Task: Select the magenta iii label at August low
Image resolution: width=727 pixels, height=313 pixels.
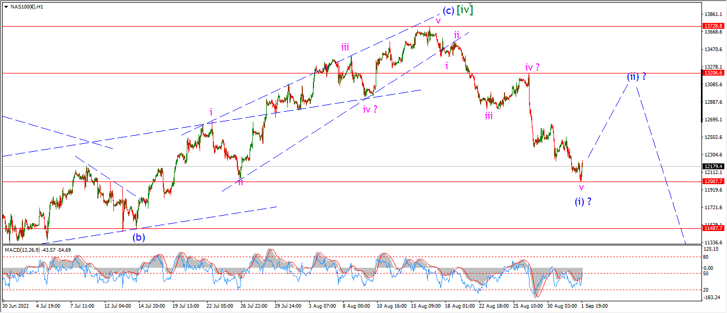Action: tap(489, 116)
